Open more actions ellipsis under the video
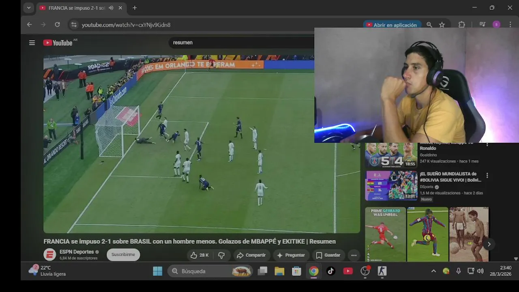Screen dimensions: 519x292 point(354,255)
